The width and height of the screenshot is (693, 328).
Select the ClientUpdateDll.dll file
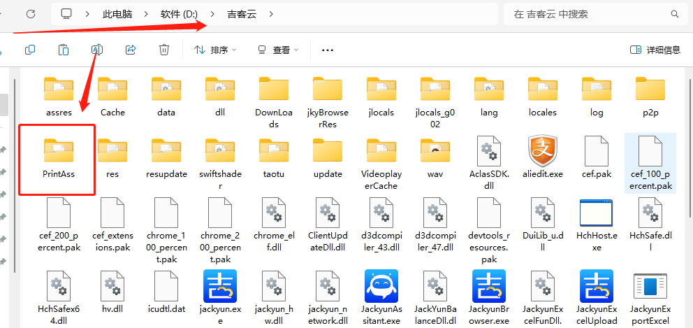click(328, 225)
